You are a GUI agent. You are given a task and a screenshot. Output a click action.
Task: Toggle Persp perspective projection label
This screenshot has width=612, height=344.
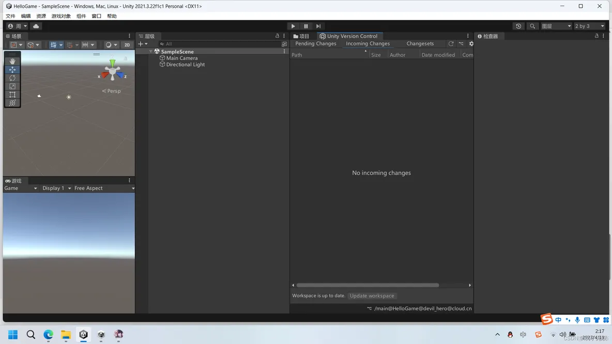(112, 91)
